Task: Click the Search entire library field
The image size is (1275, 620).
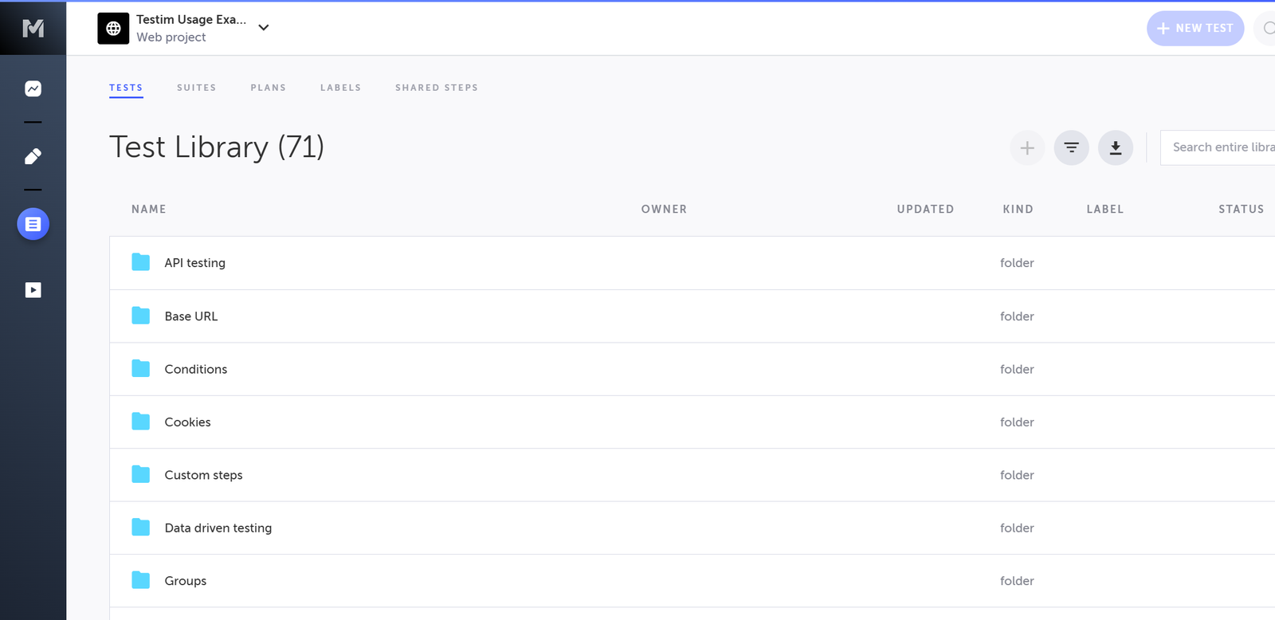Action: (1219, 147)
